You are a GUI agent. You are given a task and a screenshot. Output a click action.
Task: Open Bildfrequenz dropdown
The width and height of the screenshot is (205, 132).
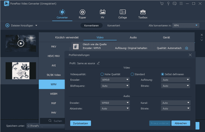(x=115, y=86)
